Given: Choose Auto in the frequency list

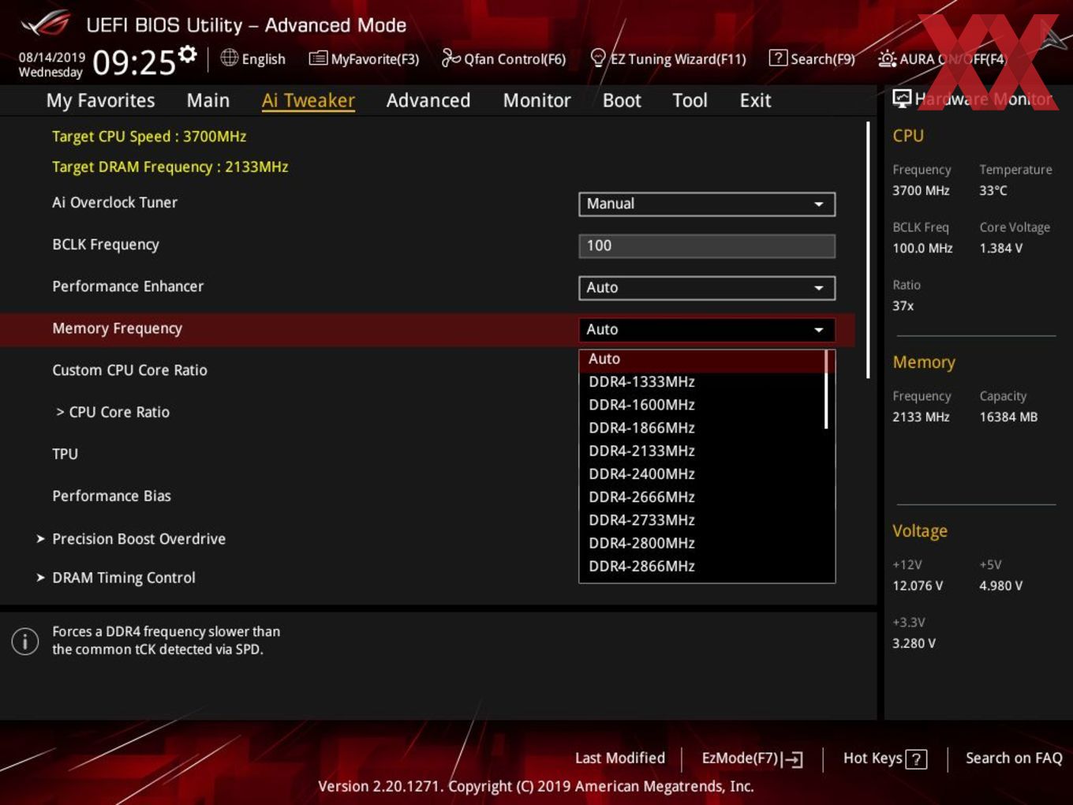Looking at the screenshot, I should tap(702, 359).
